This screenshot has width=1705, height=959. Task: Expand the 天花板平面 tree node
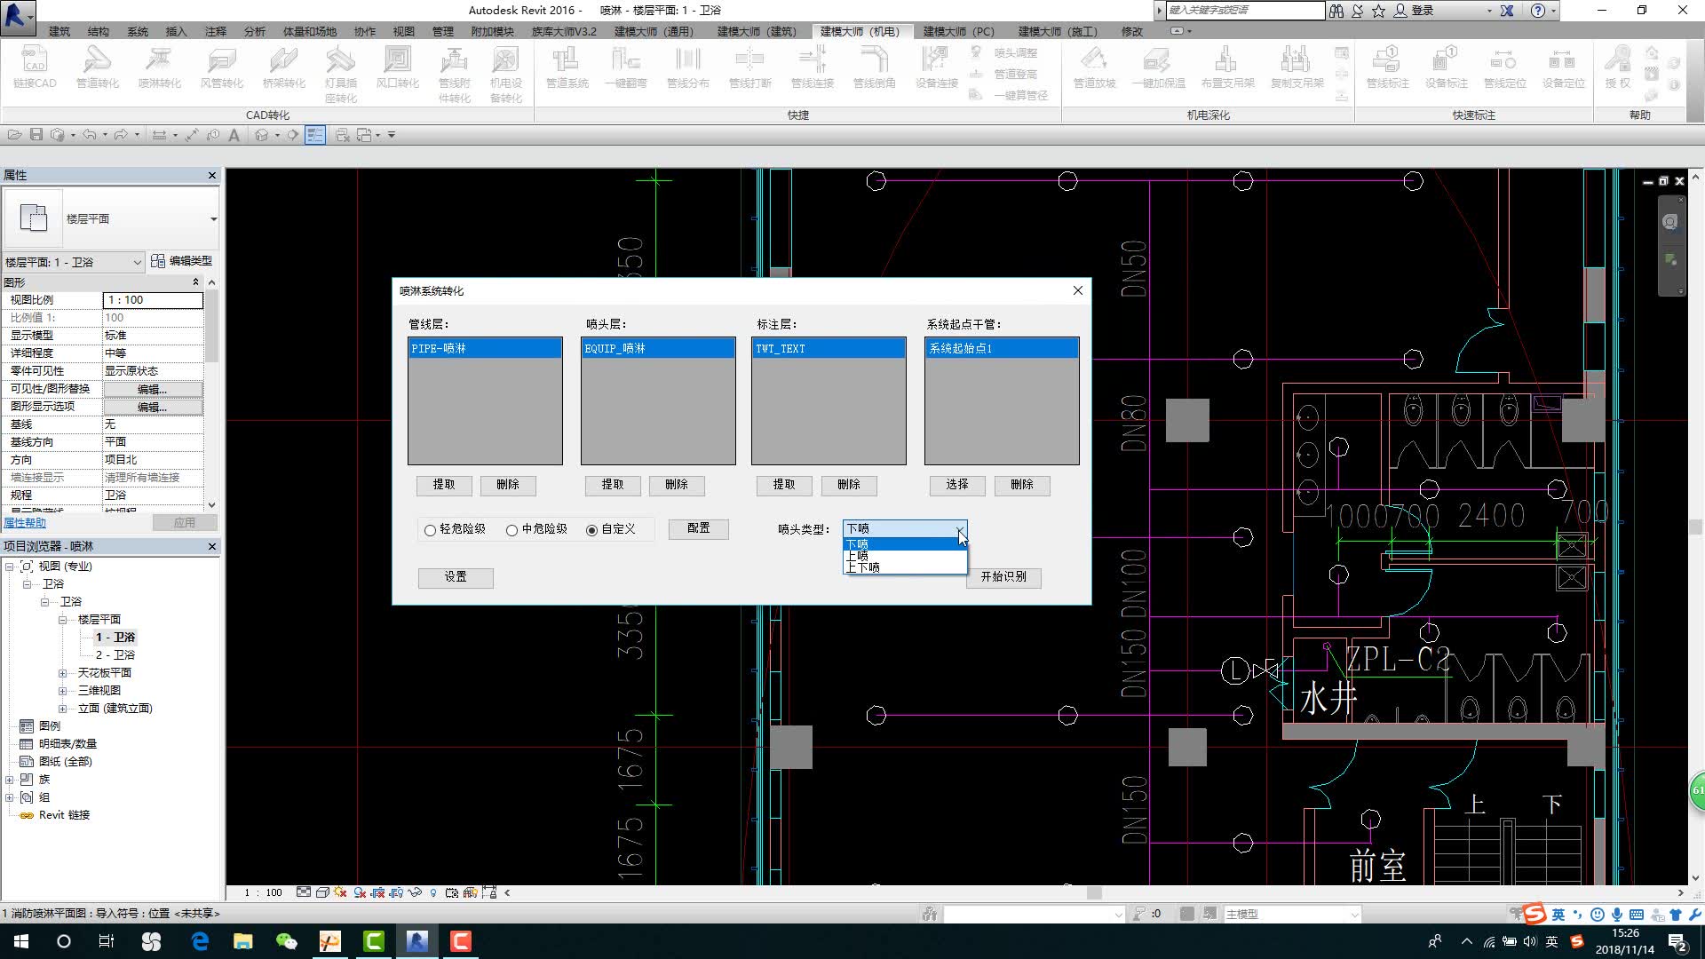[62, 673]
